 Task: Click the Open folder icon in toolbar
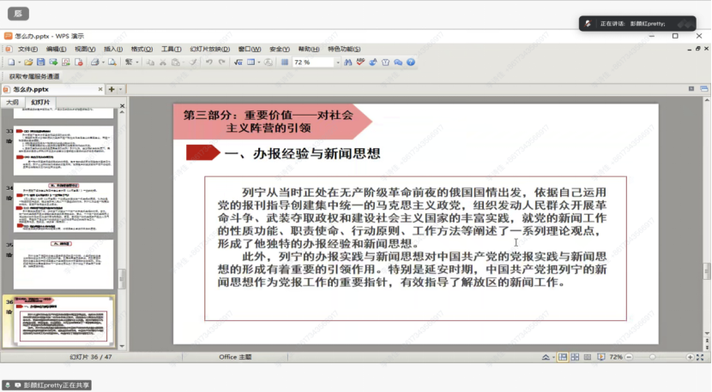[28, 62]
